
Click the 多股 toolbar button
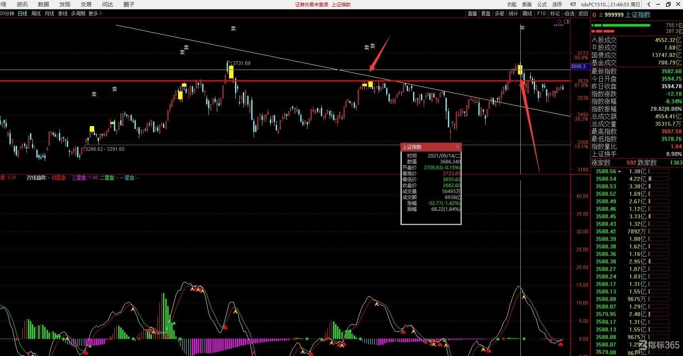click(499, 13)
